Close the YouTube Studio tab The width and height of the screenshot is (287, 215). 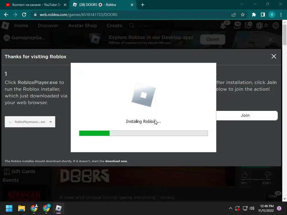tap(65, 5)
